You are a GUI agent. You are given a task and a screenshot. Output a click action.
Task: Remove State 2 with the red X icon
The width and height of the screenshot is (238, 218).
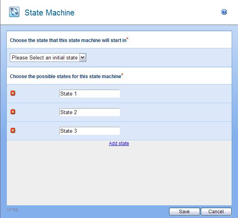[13, 112]
